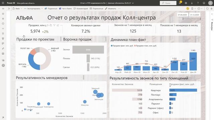Go to Home in left sidebar
214x120 pixels.
point(3,14)
